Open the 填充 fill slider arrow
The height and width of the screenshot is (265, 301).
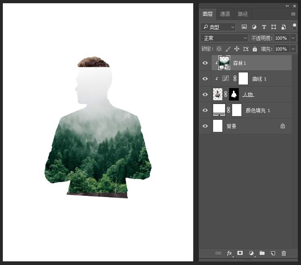pos(293,49)
